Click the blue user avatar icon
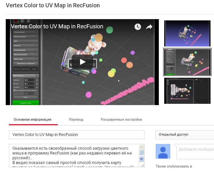Viewport: 214px width, 171px height. click(163, 151)
